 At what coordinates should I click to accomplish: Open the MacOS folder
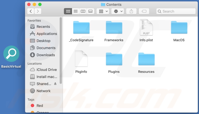179,28
